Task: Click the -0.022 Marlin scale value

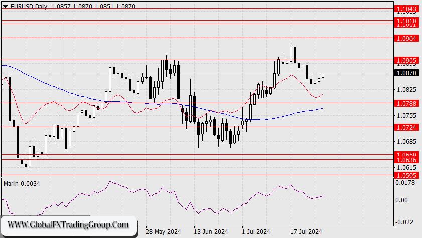Action: pos(404,222)
